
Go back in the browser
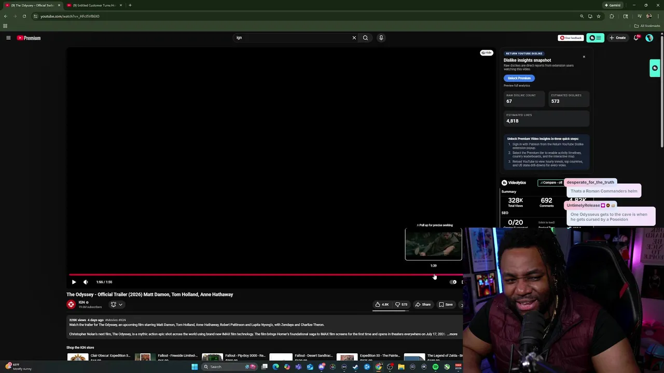(6, 16)
